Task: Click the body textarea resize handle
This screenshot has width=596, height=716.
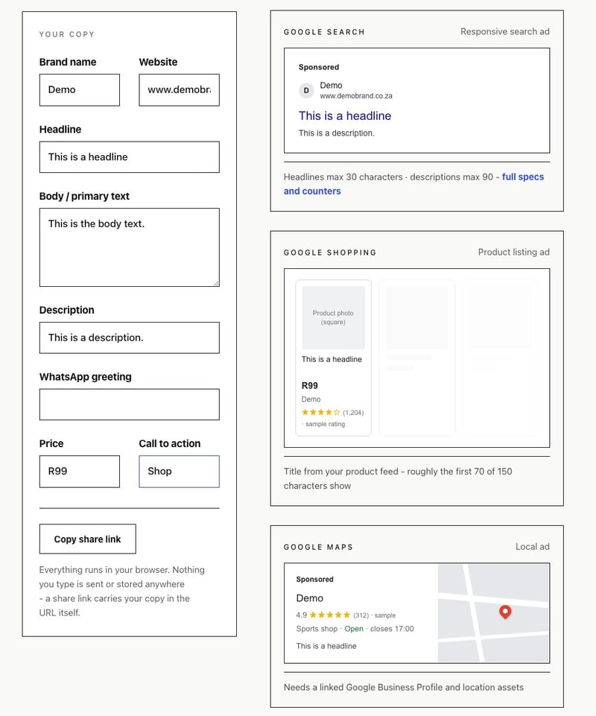Action: (x=217, y=284)
